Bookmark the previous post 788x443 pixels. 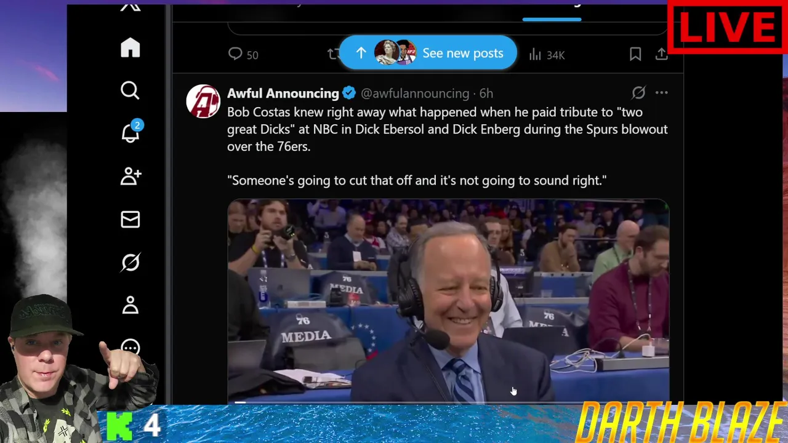(x=635, y=54)
